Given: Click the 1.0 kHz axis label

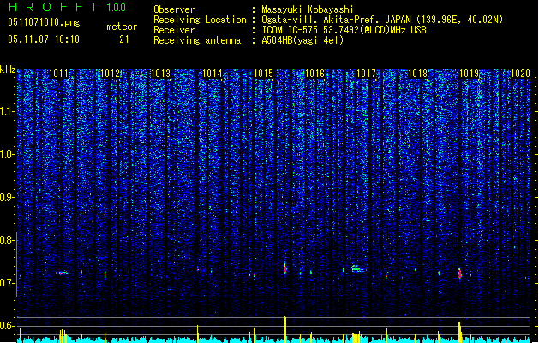Looking at the screenshot, I should 8,154.
